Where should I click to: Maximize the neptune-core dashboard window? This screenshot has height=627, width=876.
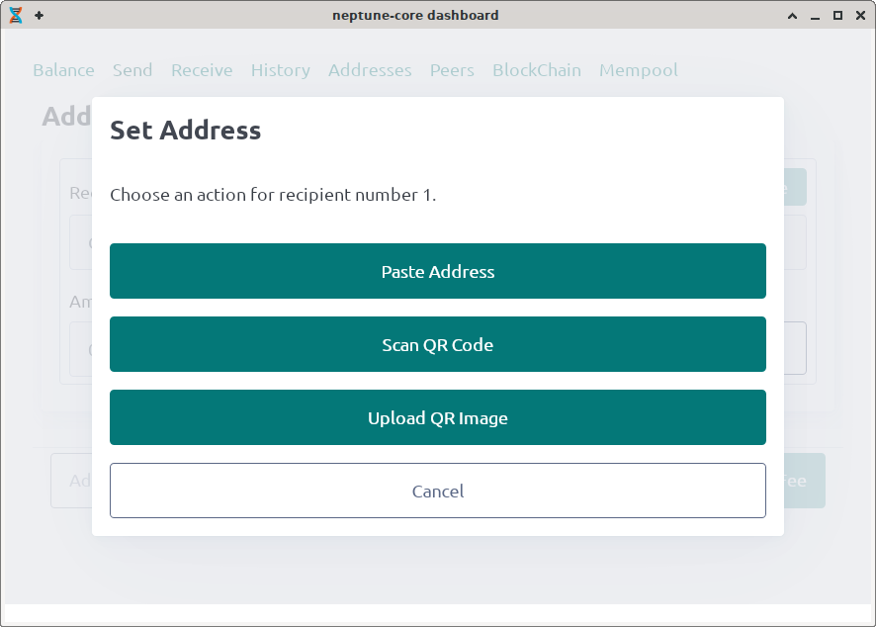pyautogui.click(x=837, y=16)
